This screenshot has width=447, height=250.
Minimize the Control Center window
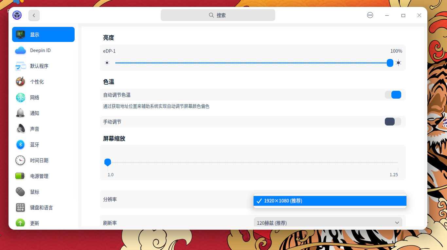[387, 15]
